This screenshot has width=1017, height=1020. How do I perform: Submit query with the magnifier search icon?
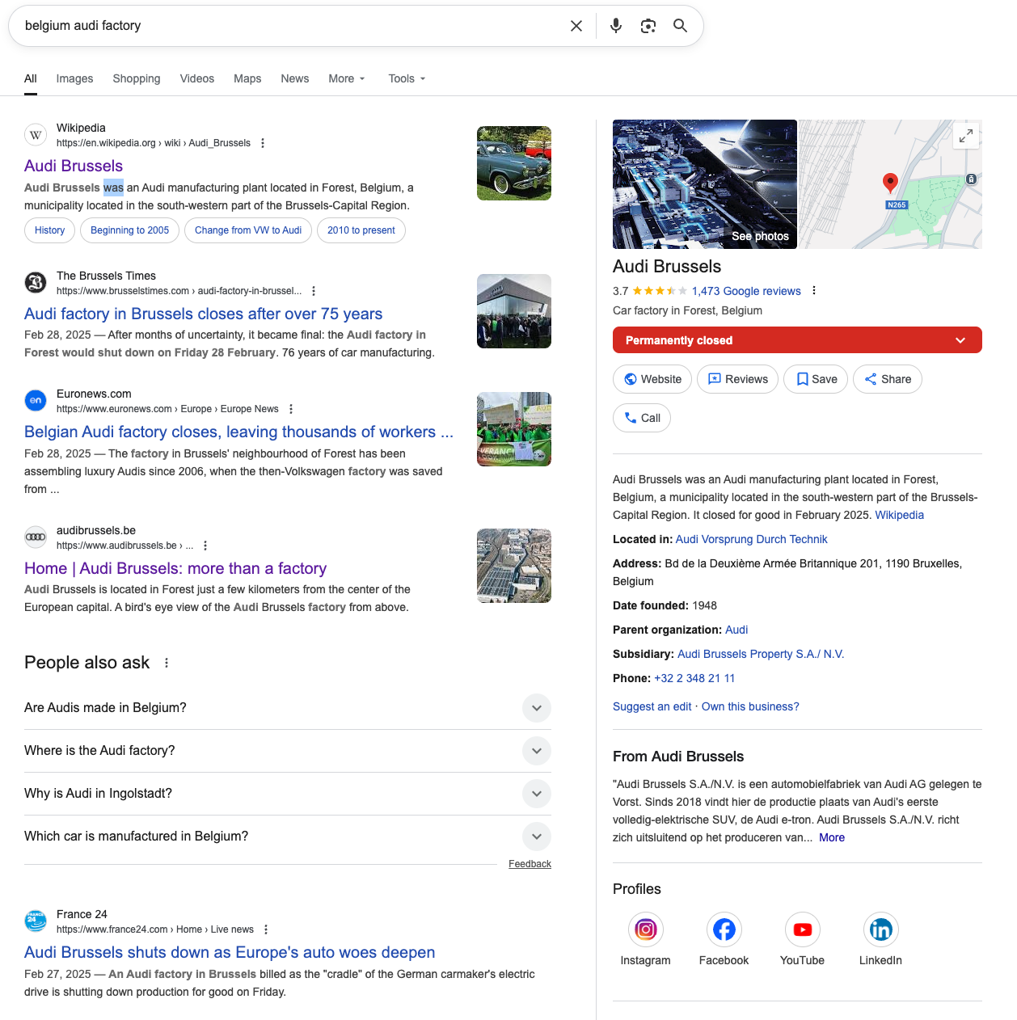(681, 26)
